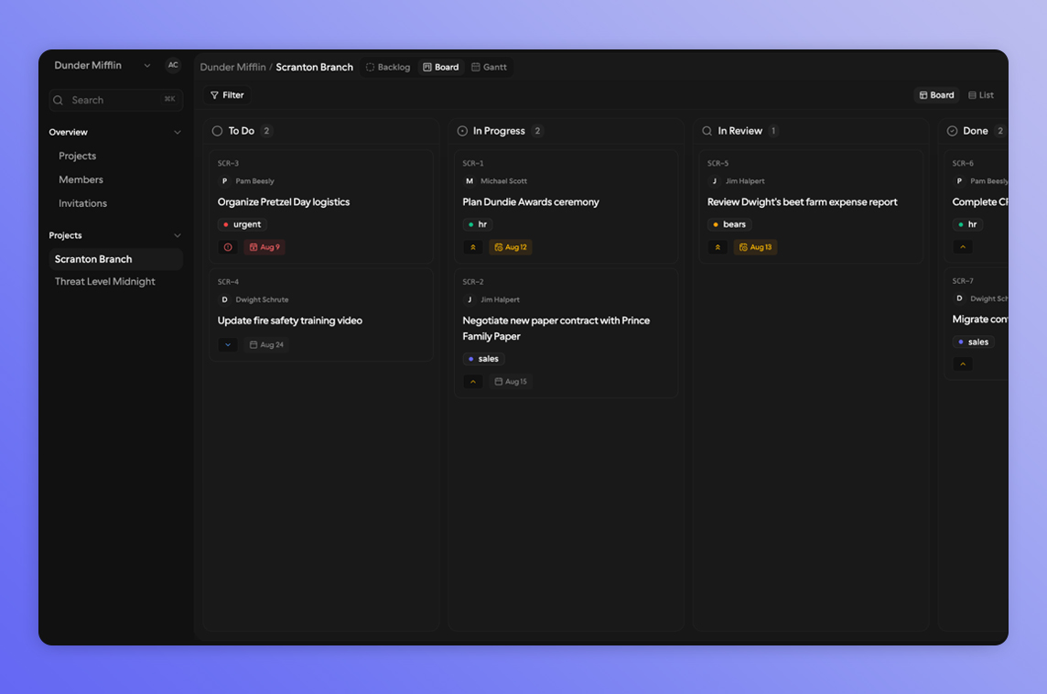Click Jim Halpert avatar on SCR-2
The height and width of the screenshot is (694, 1047).
tap(470, 300)
